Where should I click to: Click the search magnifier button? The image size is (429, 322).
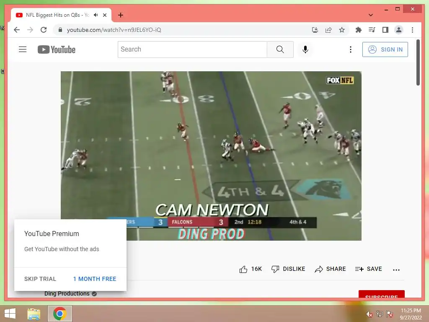280,49
